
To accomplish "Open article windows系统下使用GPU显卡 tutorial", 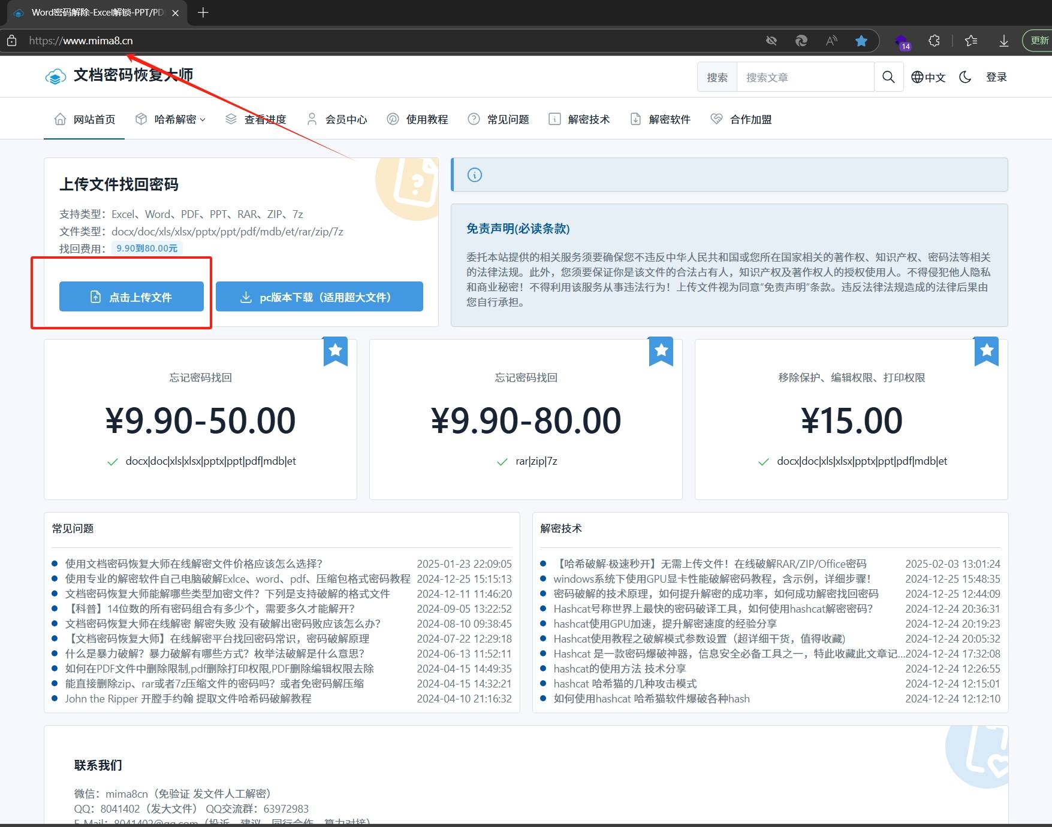I will tap(712, 578).
